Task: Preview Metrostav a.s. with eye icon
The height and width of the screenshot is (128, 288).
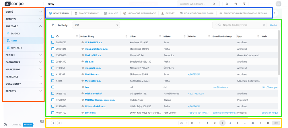Action: click(x=82, y=81)
